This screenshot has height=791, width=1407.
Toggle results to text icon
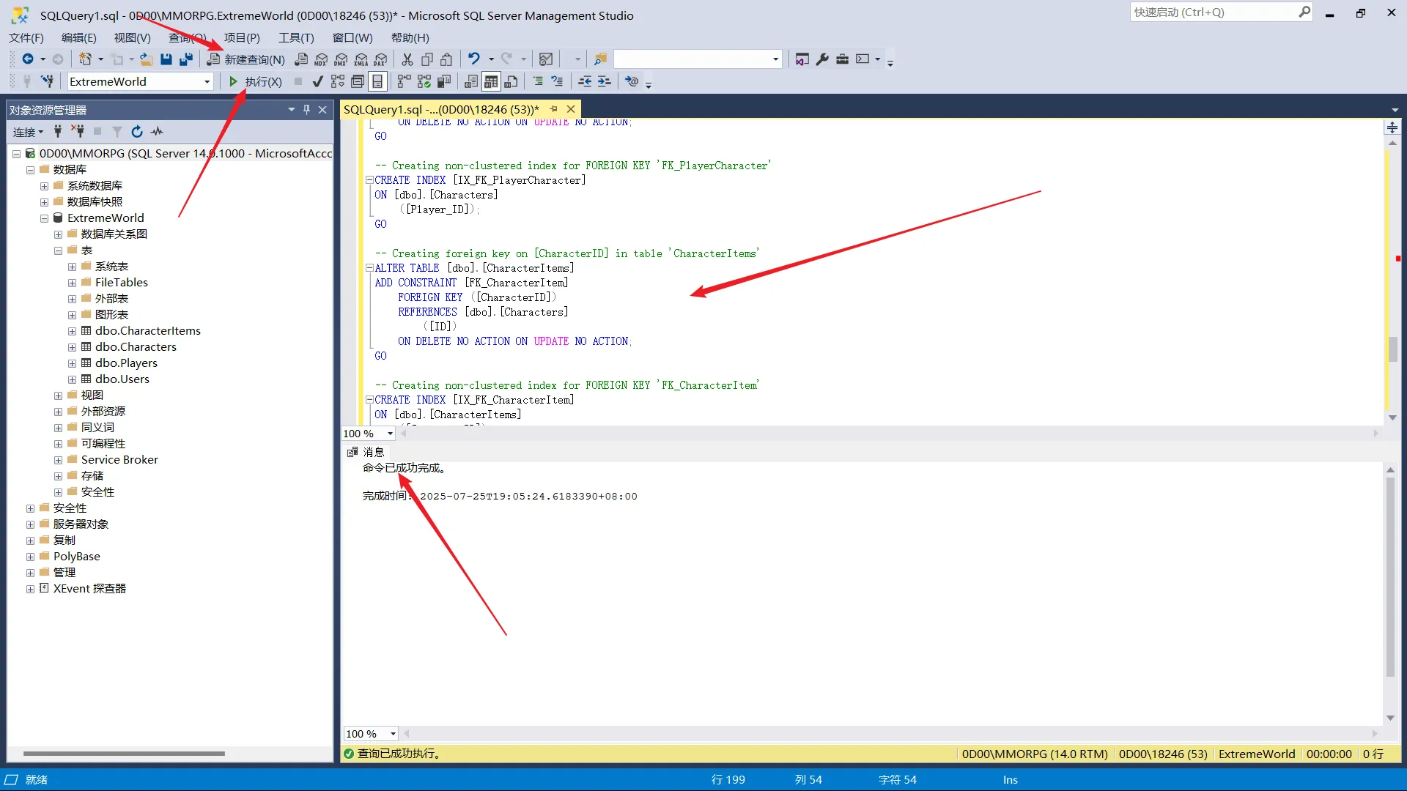pyautogui.click(x=471, y=81)
